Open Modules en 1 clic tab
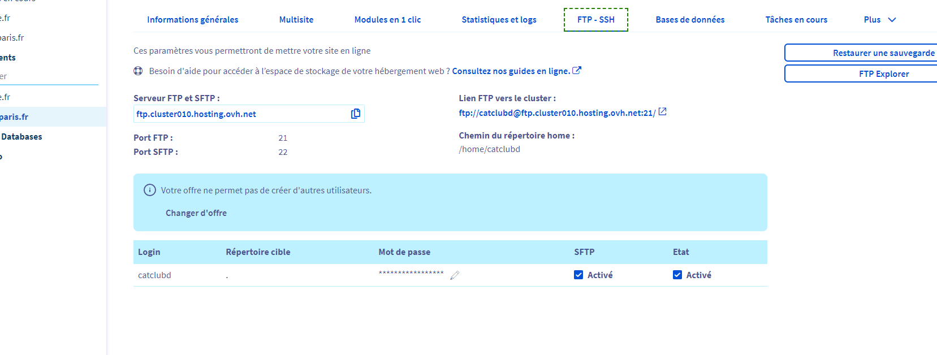 pyautogui.click(x=387, y=20)
